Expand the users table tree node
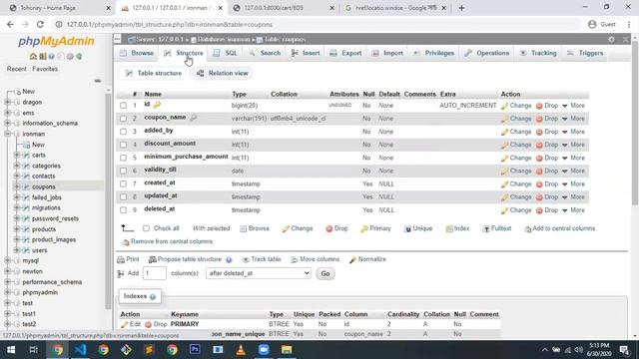 pos(17,250)
